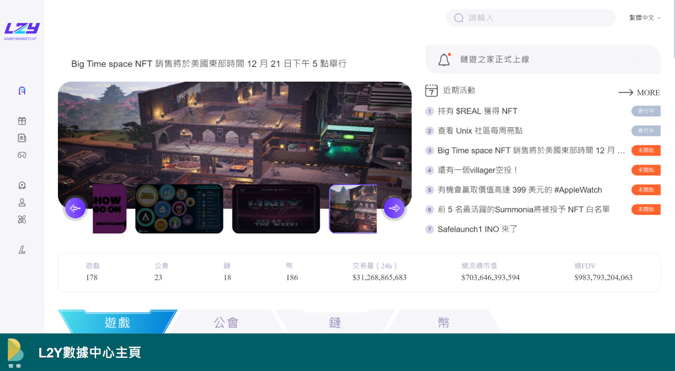Open the gift box sidebar icon

pos(22,121)
